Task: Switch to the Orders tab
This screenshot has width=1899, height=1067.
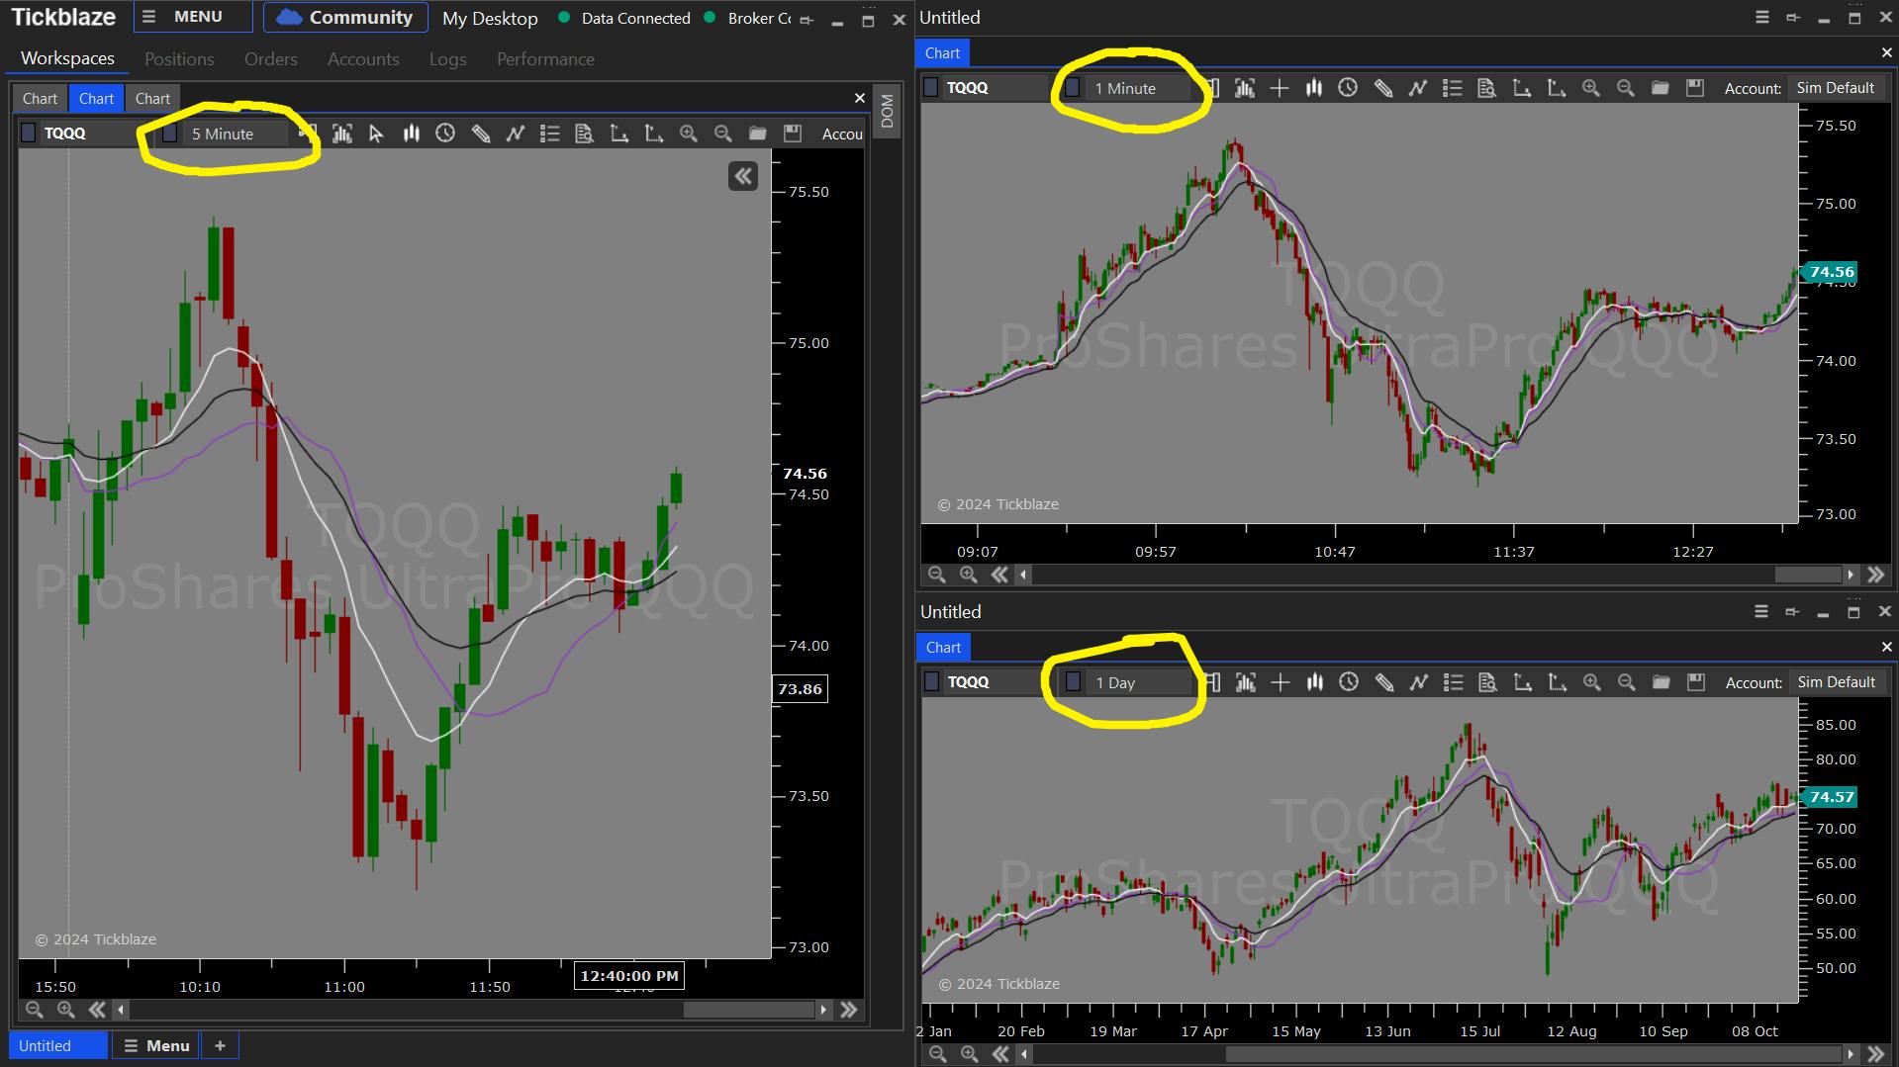Action: tap(271, 59)
